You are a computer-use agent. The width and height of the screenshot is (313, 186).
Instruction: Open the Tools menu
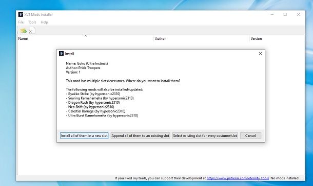click(x=32, y=22)
